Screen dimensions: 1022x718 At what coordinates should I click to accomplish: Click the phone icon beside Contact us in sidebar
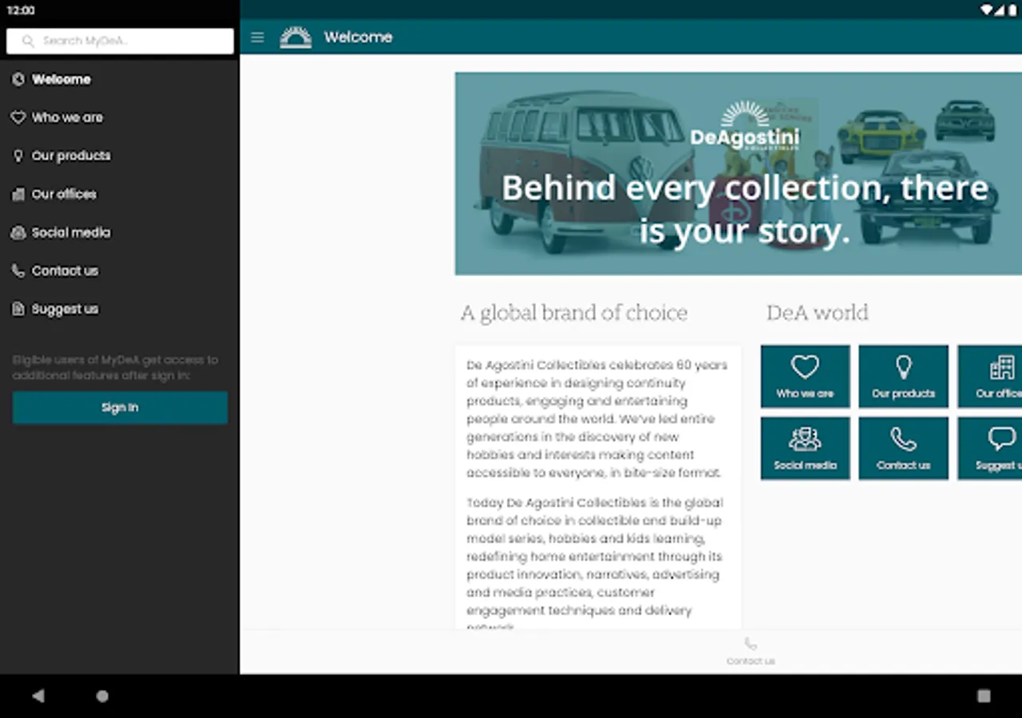[x=18, y=270]
